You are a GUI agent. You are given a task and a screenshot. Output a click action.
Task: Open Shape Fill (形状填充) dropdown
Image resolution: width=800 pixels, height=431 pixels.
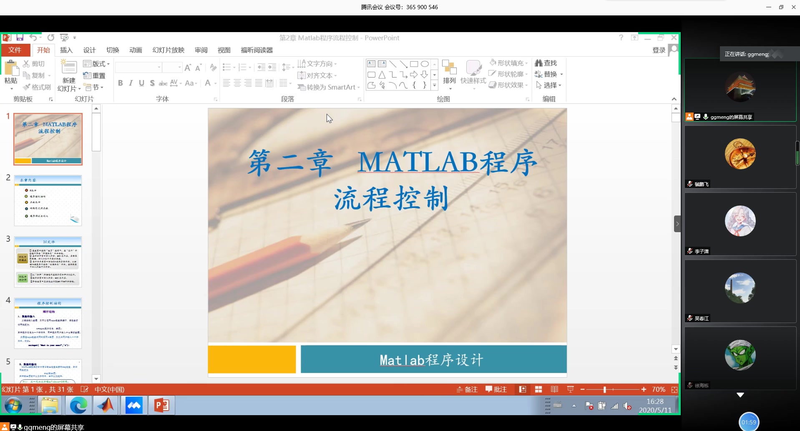click(508, 63)
